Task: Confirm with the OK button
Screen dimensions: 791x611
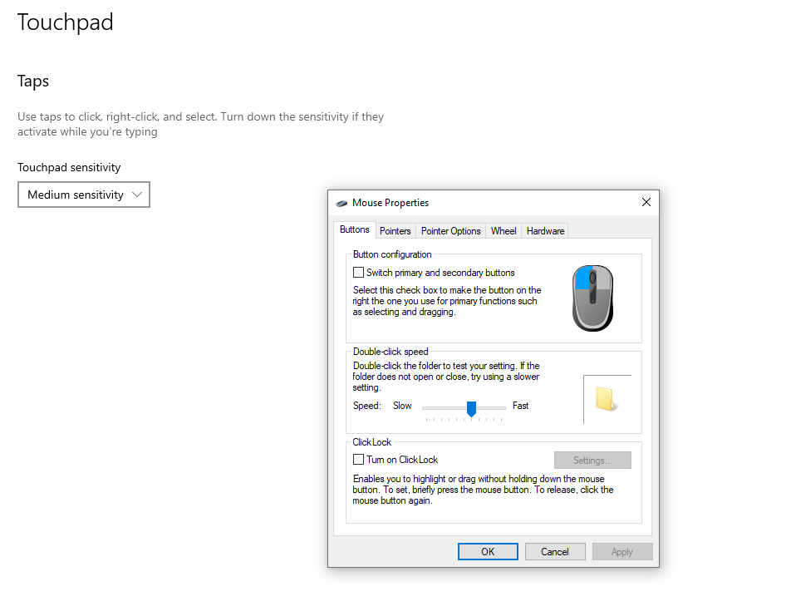Action: coord(488,551)
